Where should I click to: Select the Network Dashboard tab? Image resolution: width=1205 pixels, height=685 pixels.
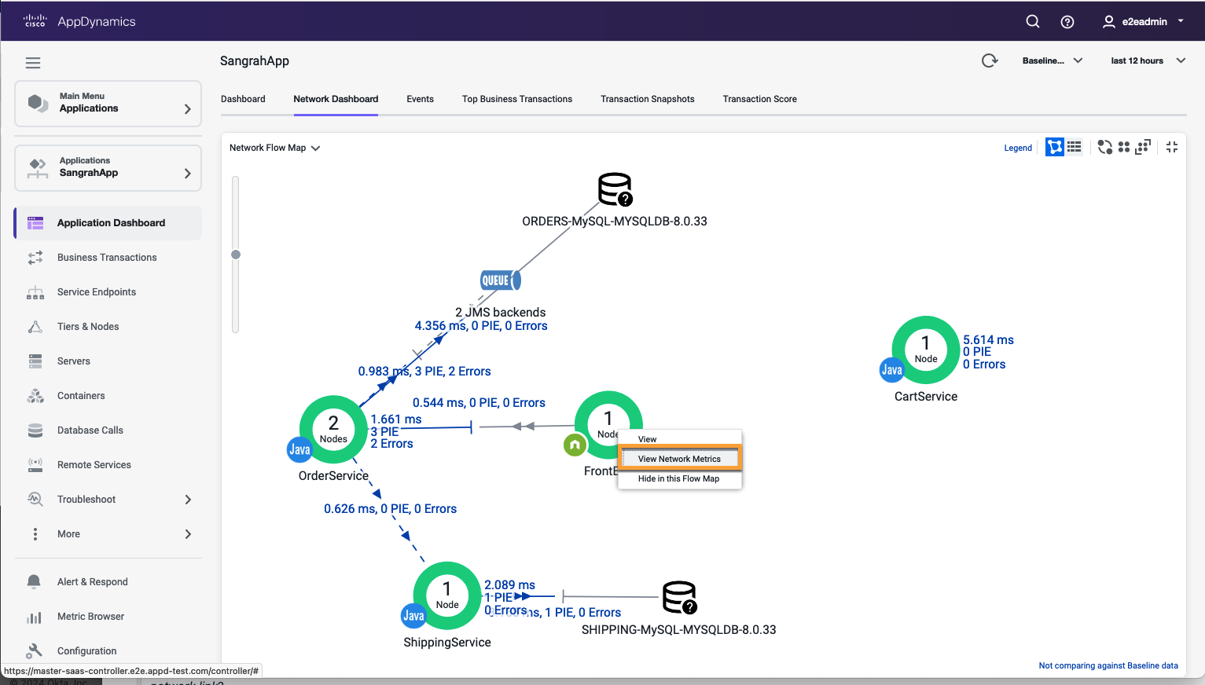[x=336, y=99]
